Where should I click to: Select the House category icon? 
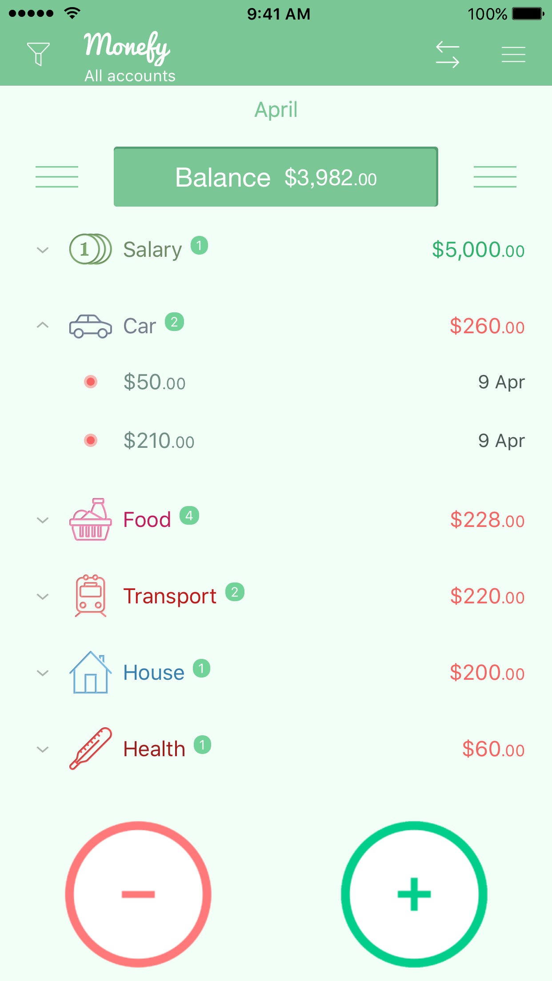pyautogui.click(x=90, y=672)
